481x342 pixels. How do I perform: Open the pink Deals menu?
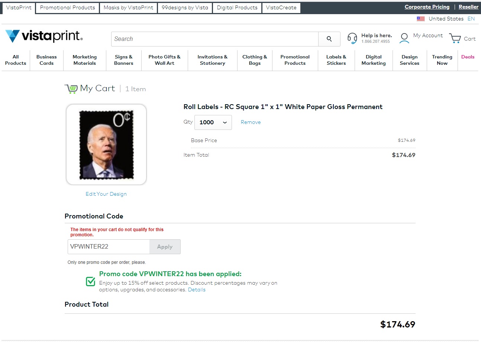(468, 57)
